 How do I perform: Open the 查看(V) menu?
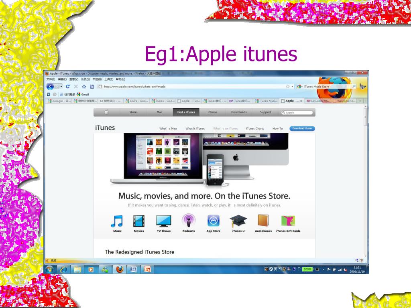[x=74, y=79]
